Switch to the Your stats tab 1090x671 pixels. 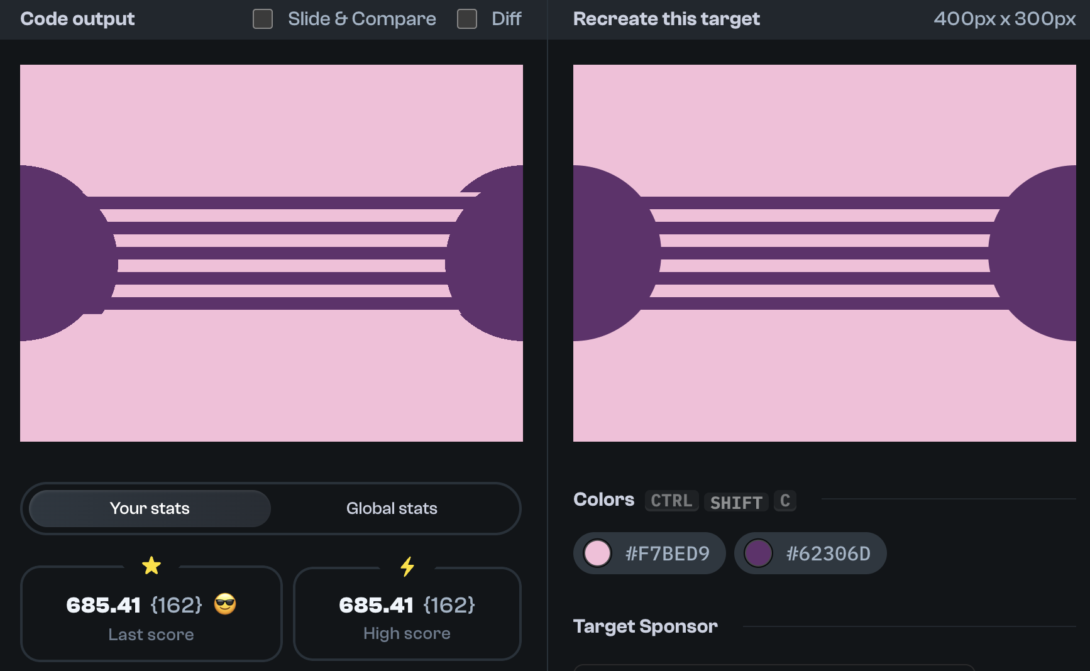coord(150,508)
